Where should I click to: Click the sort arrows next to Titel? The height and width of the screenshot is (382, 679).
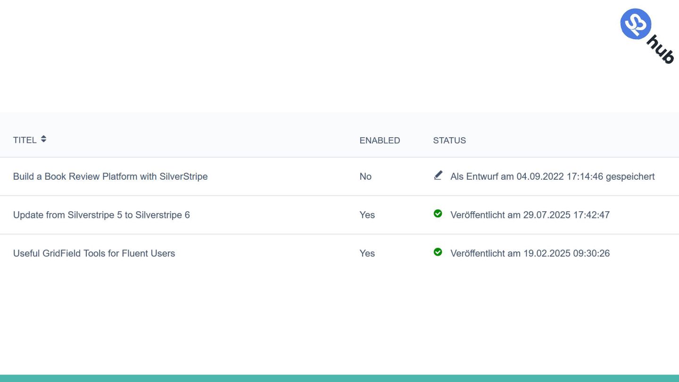pyautogui.click(x=43, y=139)
